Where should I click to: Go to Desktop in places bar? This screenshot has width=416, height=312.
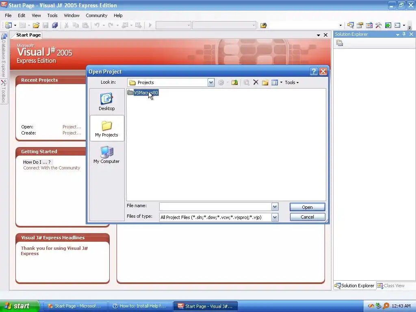[x=107, y=102]
